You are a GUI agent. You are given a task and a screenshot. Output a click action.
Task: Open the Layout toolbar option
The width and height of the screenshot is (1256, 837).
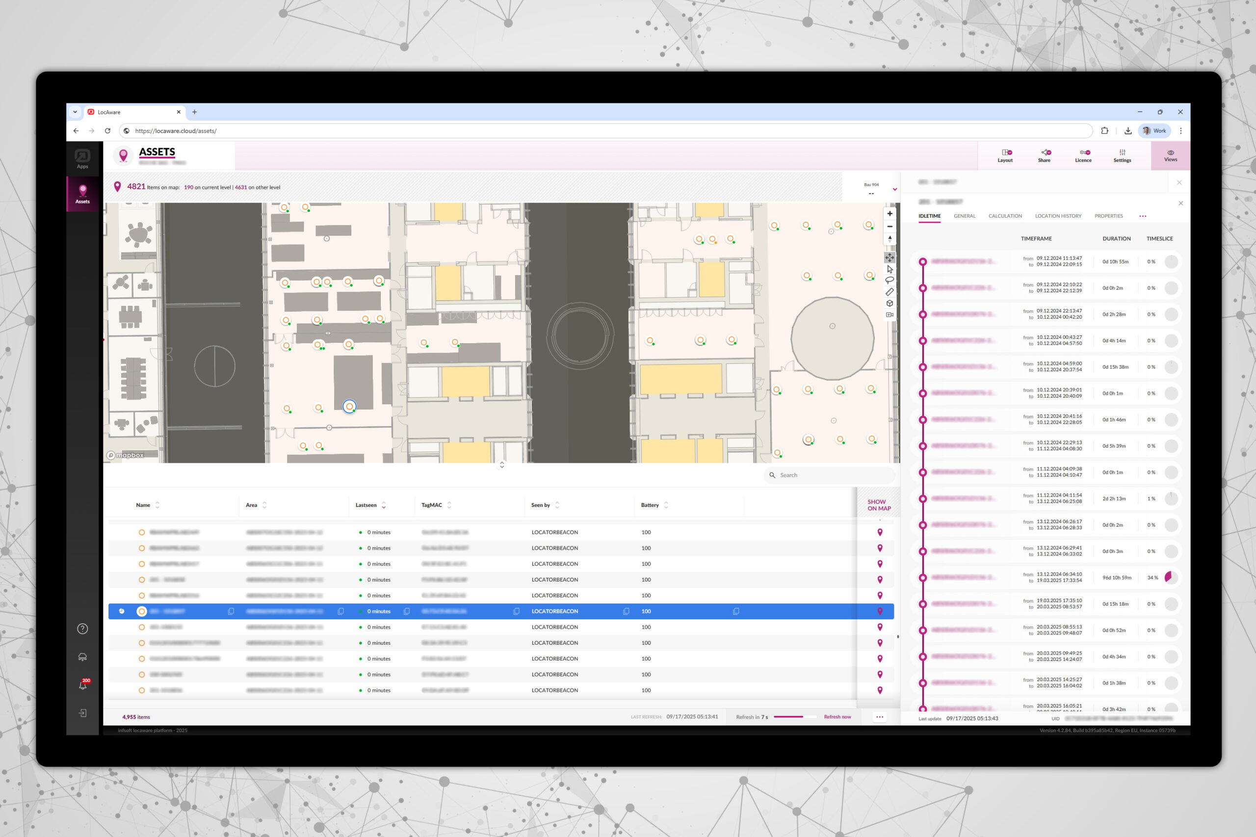1005,155
